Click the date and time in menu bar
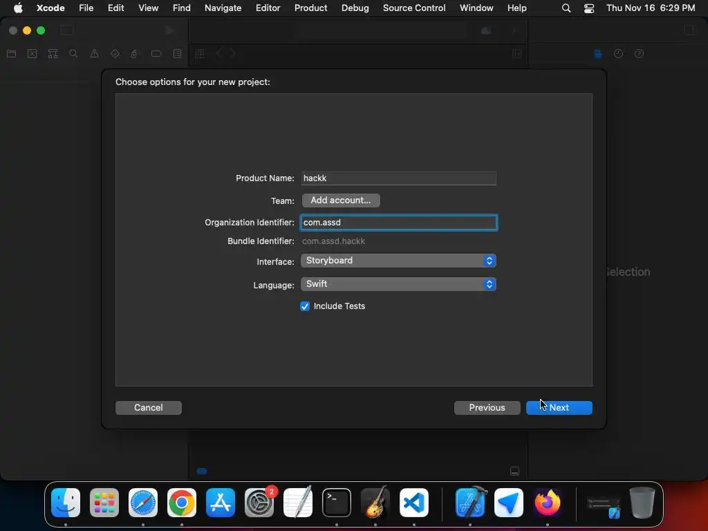Viewport: 708px width, 531px height. [x=650, y=8]
